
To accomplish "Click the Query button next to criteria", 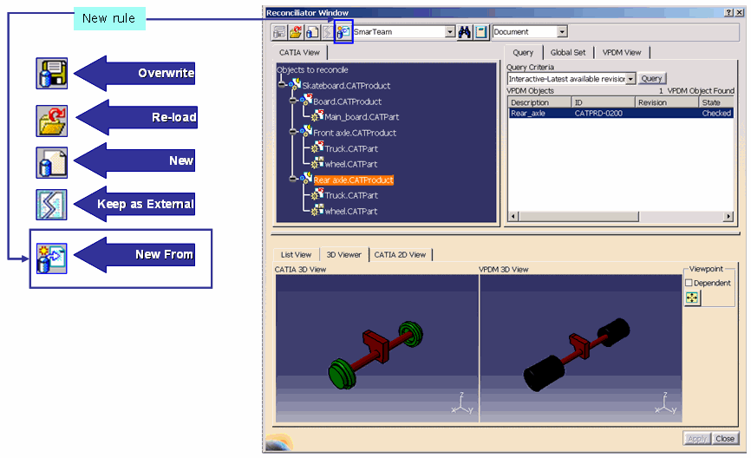I will click(651, 79).
